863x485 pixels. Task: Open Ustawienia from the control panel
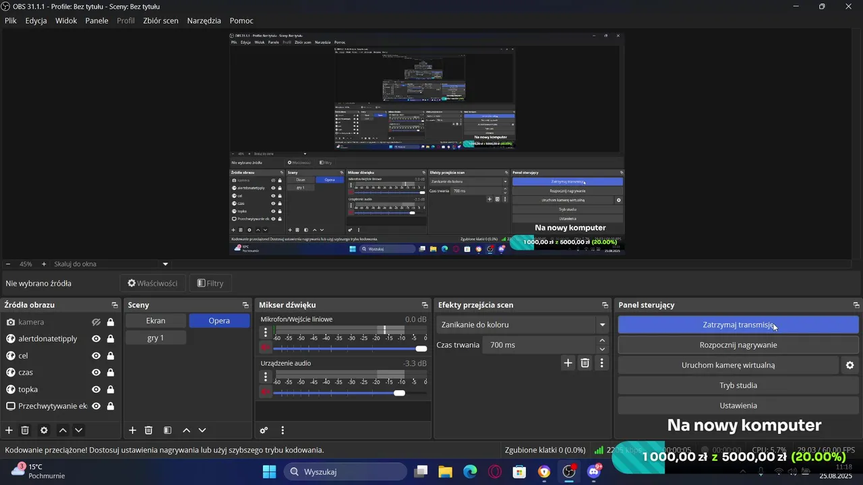tap(738, 406)
